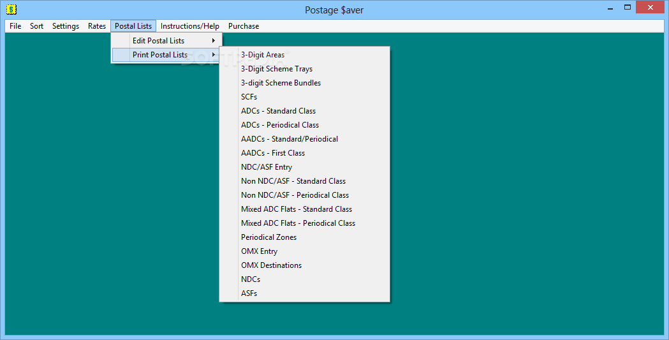This screenshot has height=340, width=669.
Task: Open the File menu
Action: click(x=15, y=26)
